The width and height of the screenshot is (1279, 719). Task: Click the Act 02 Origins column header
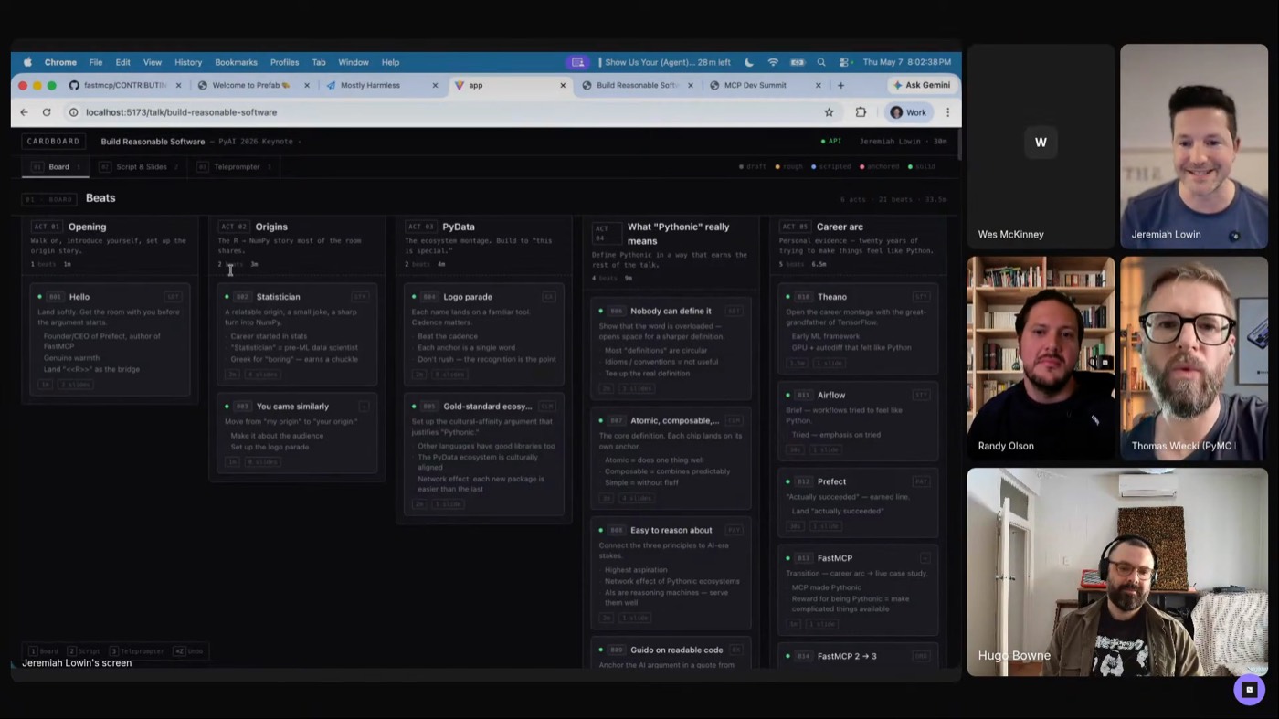click(297, 244)
